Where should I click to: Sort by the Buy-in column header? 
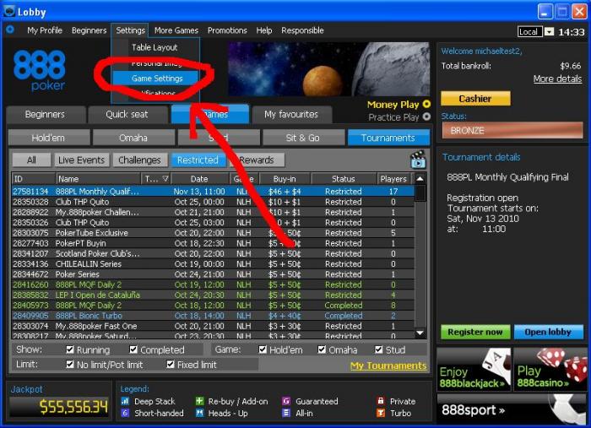pos(285,179)
